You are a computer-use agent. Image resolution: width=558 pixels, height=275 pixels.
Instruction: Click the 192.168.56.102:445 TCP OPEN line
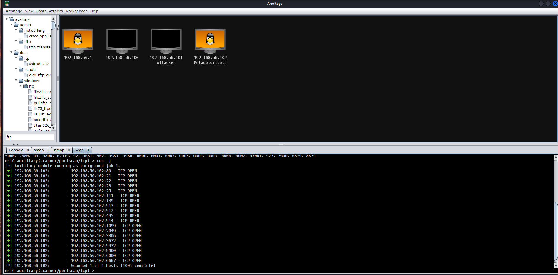click(72, 216)
